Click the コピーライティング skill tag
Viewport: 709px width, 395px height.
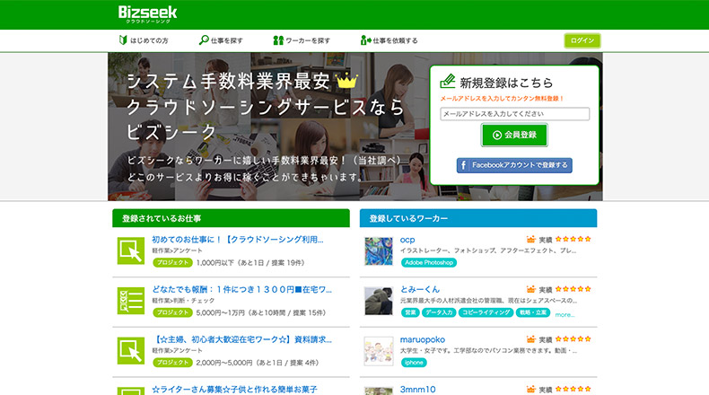tap(486, 312)
